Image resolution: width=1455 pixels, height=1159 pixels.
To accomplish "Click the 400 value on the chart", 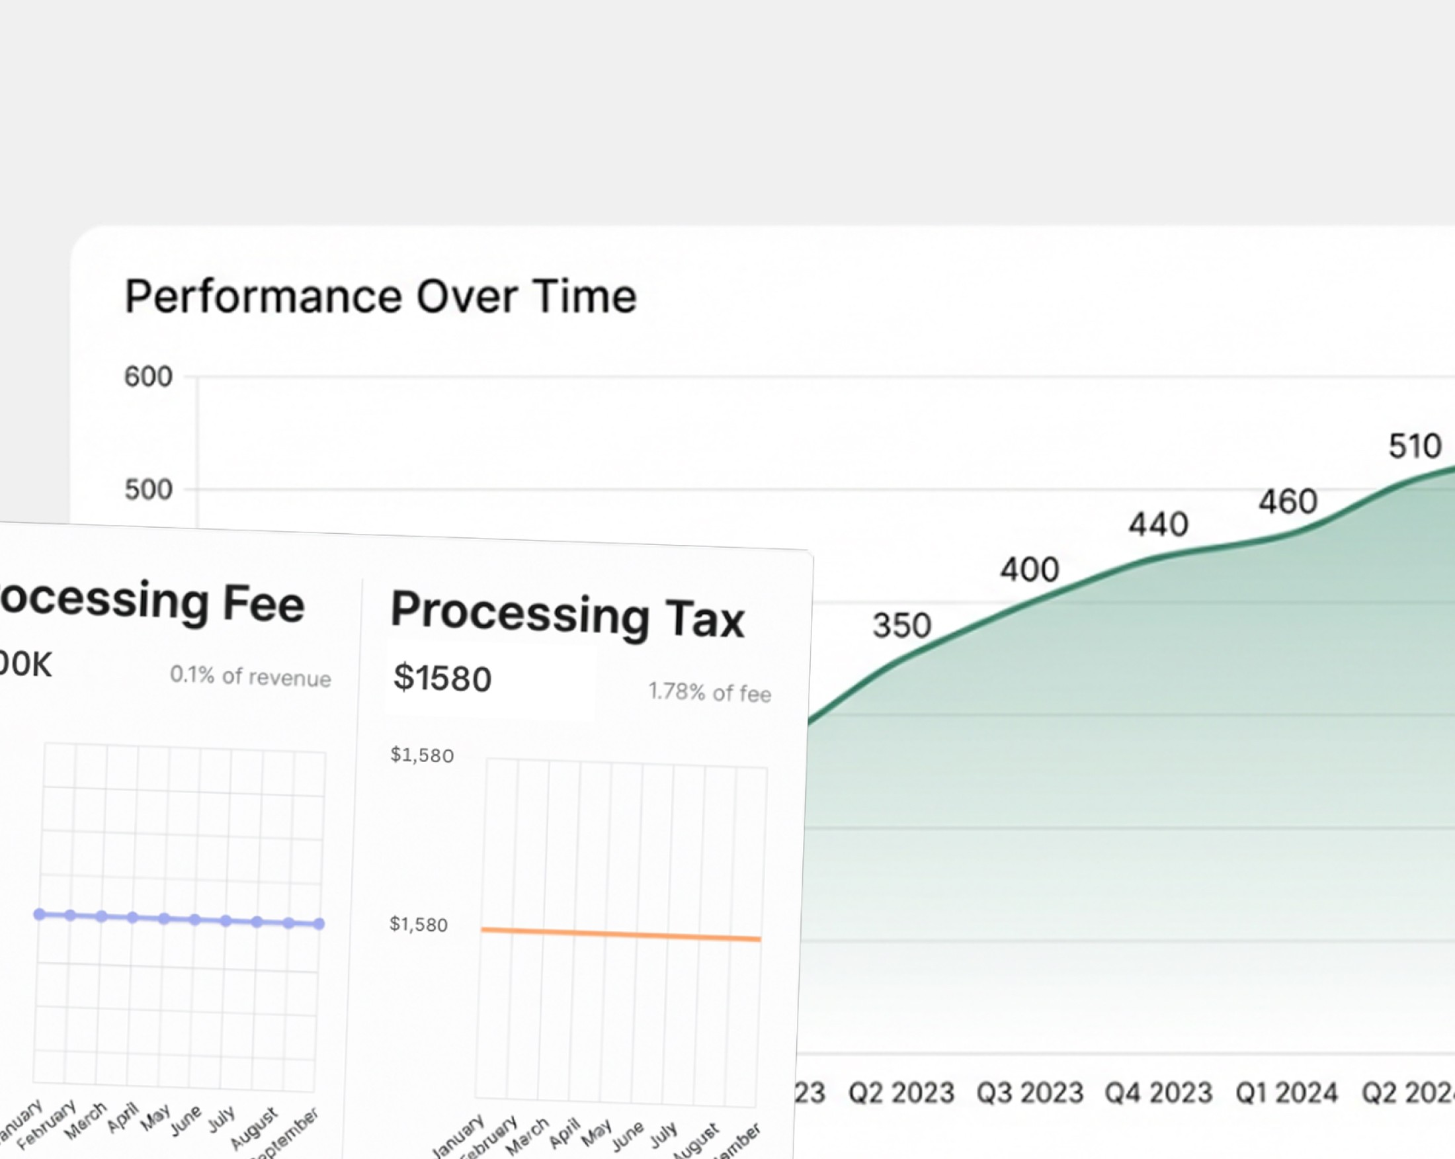I will 1029,570.
